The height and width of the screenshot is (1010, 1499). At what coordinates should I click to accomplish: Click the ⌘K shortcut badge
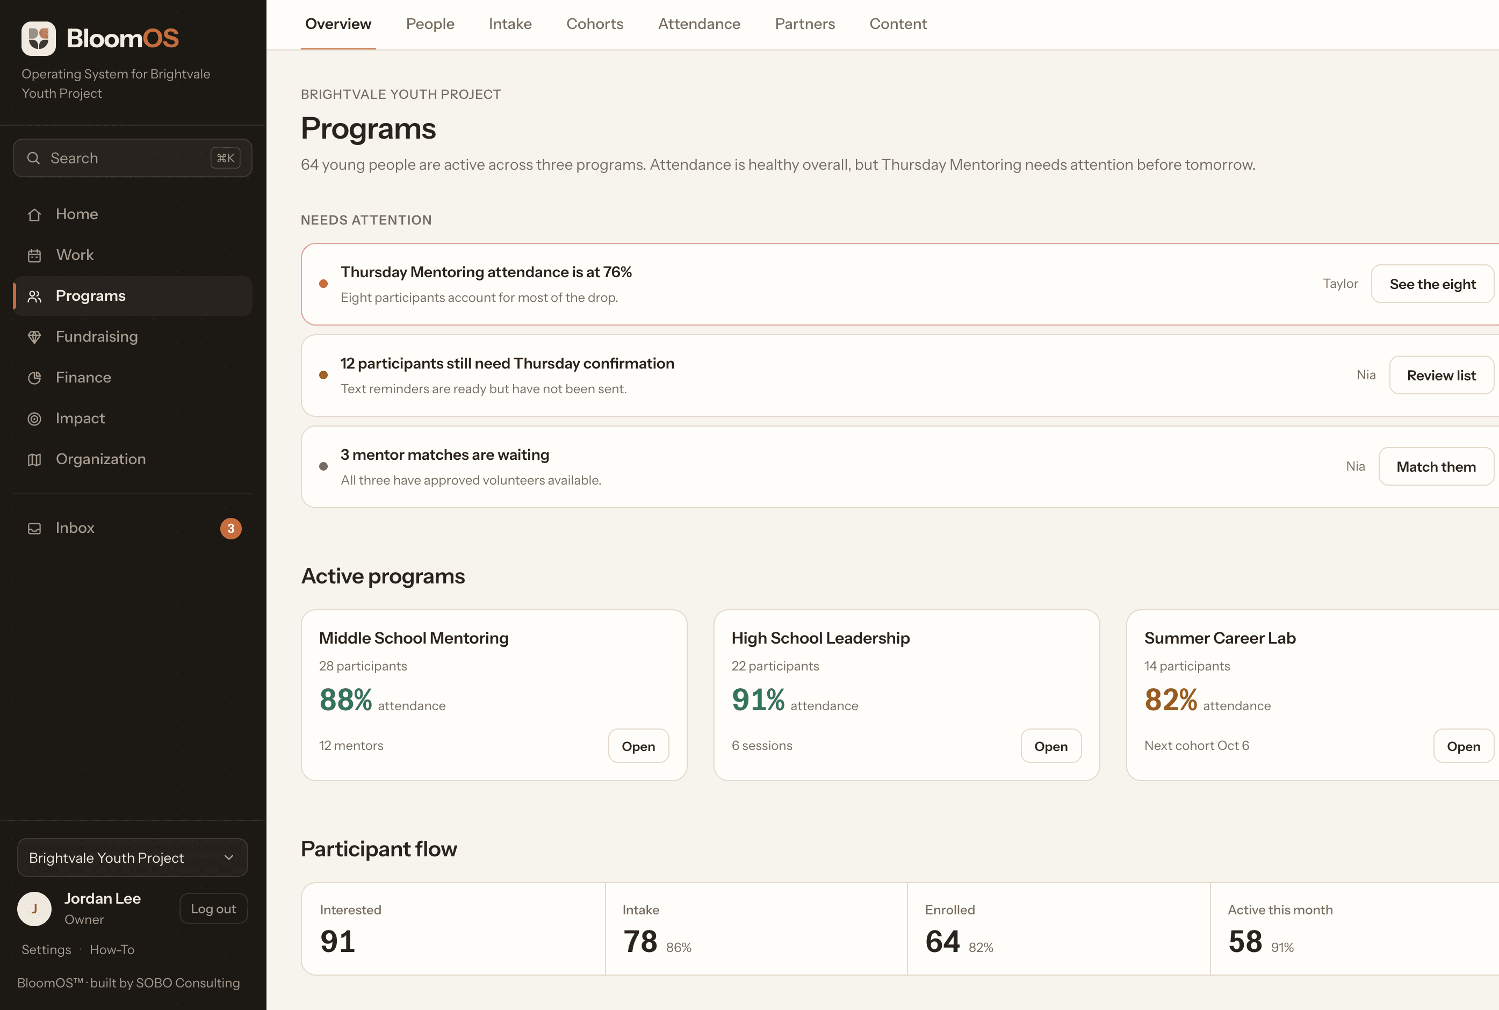point(226,158)
